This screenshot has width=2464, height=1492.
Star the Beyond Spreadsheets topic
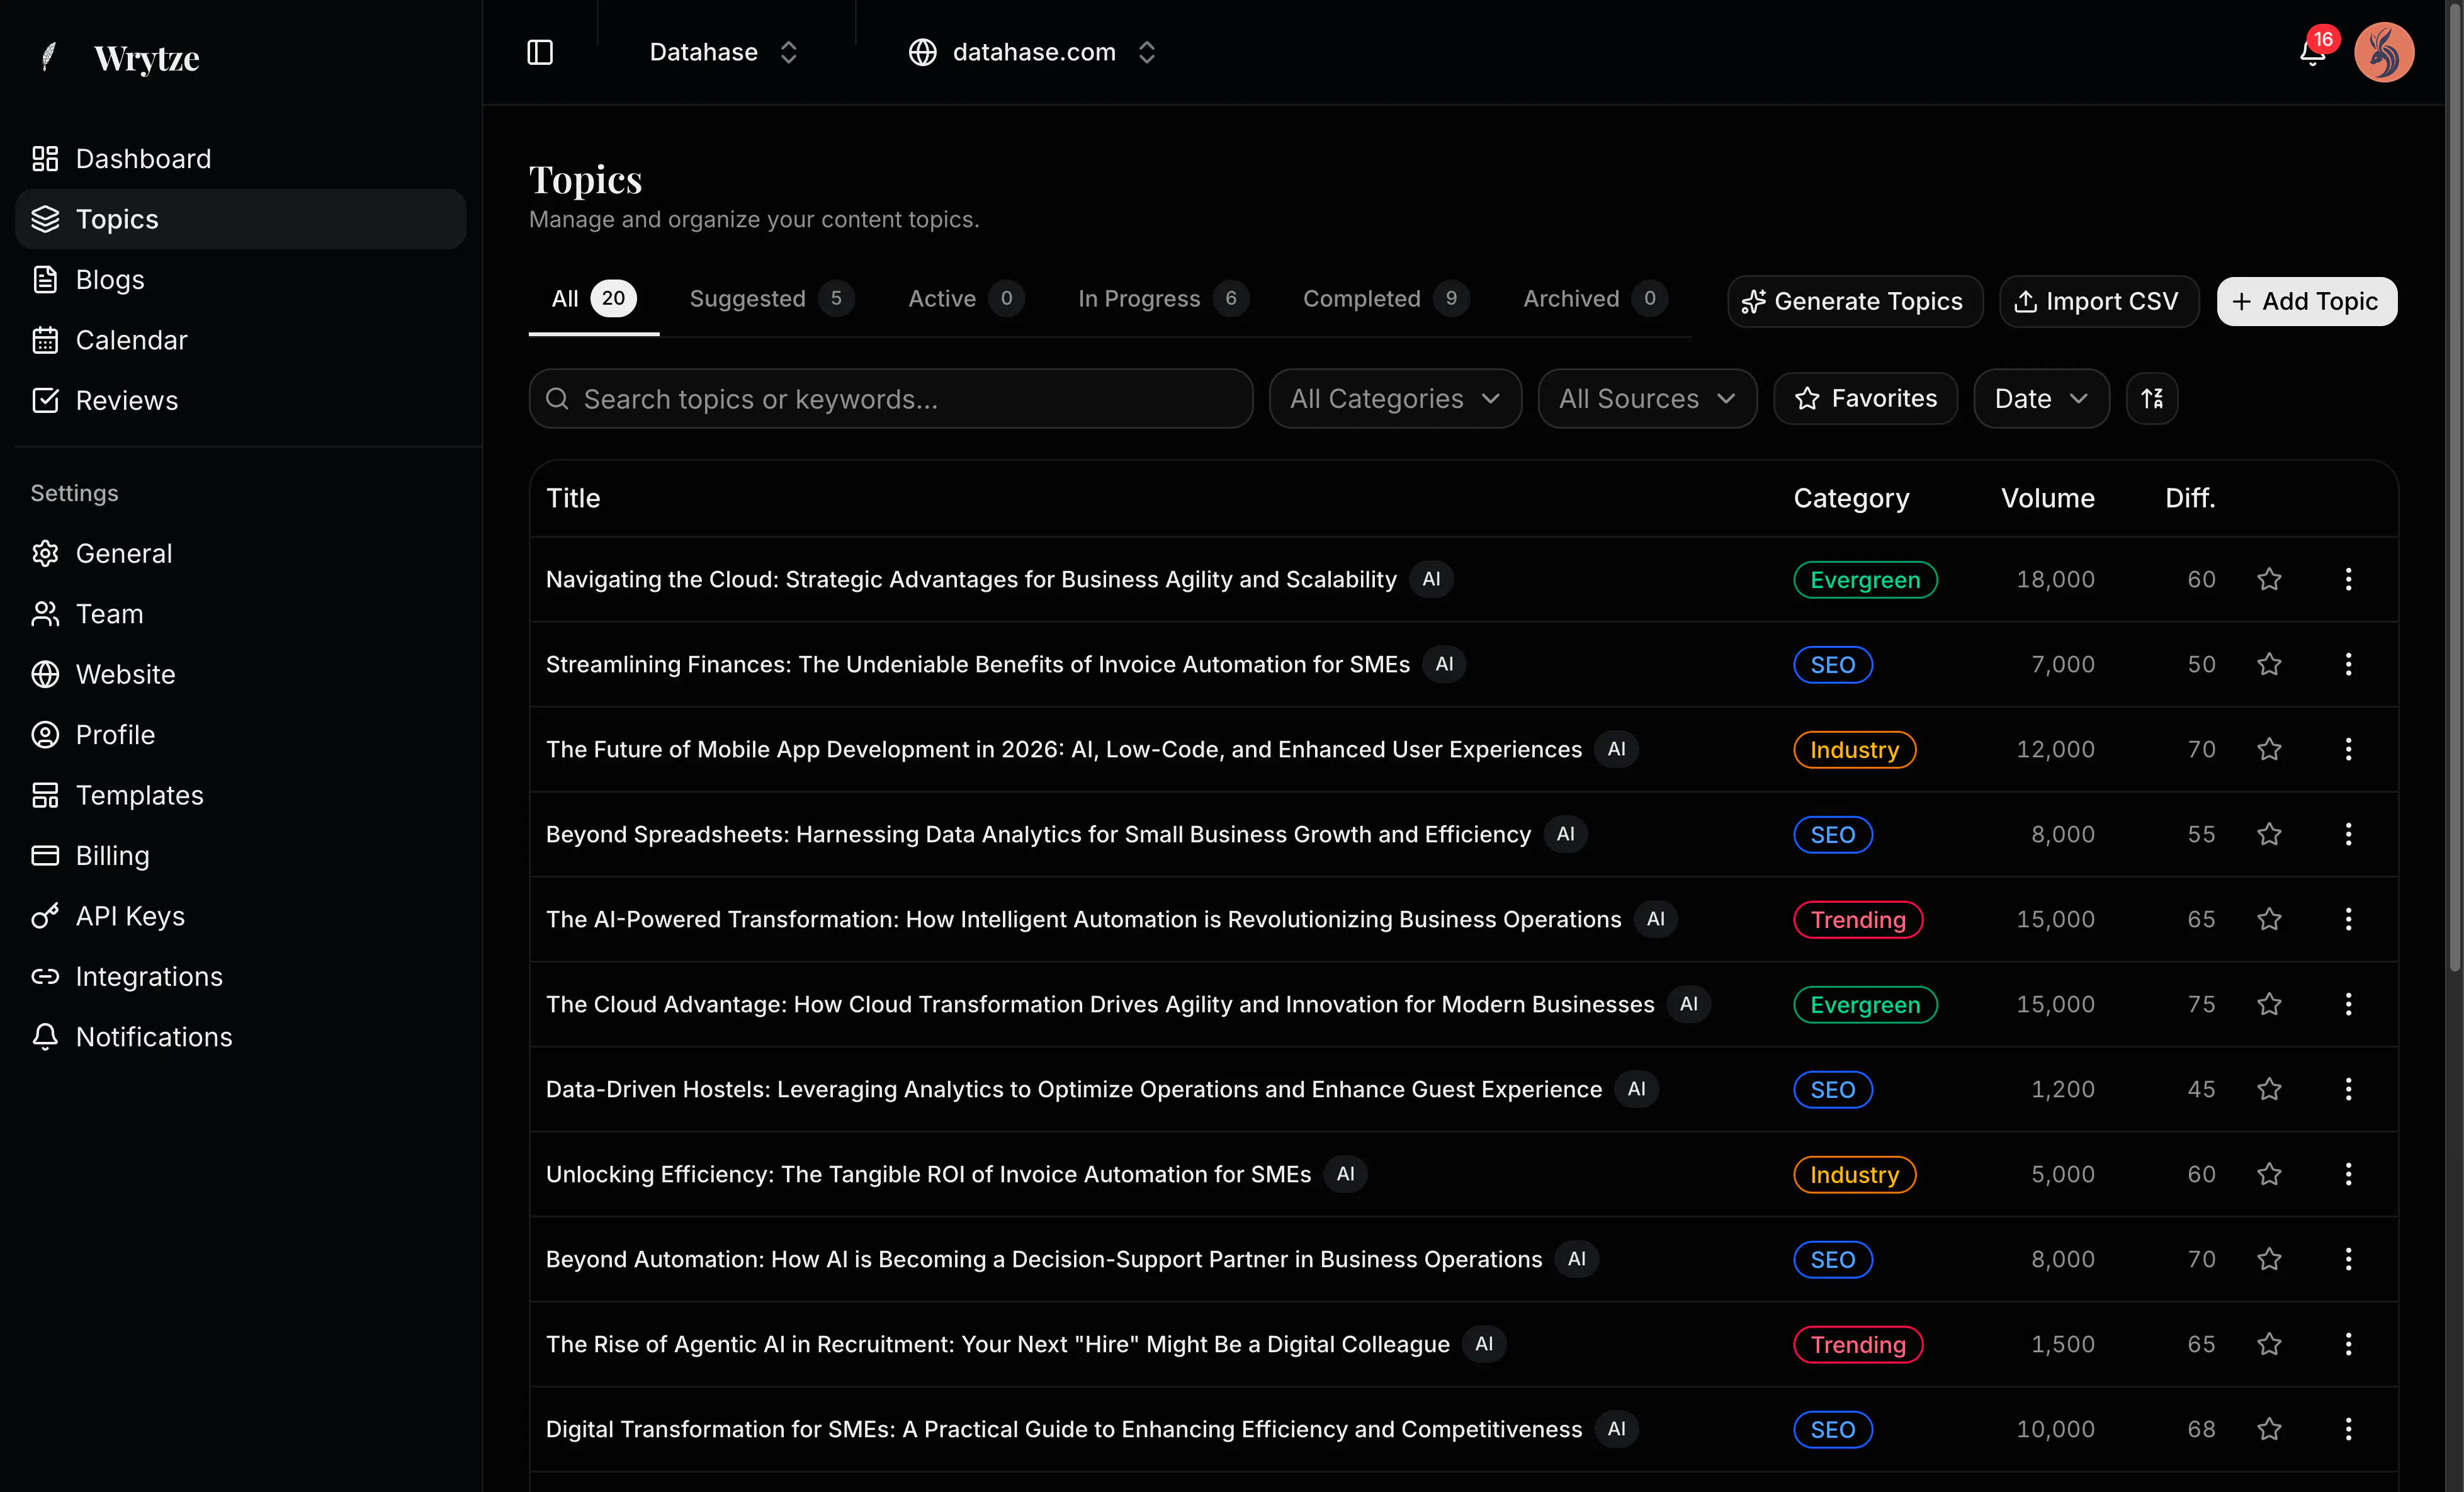(x=2269, y=835)
